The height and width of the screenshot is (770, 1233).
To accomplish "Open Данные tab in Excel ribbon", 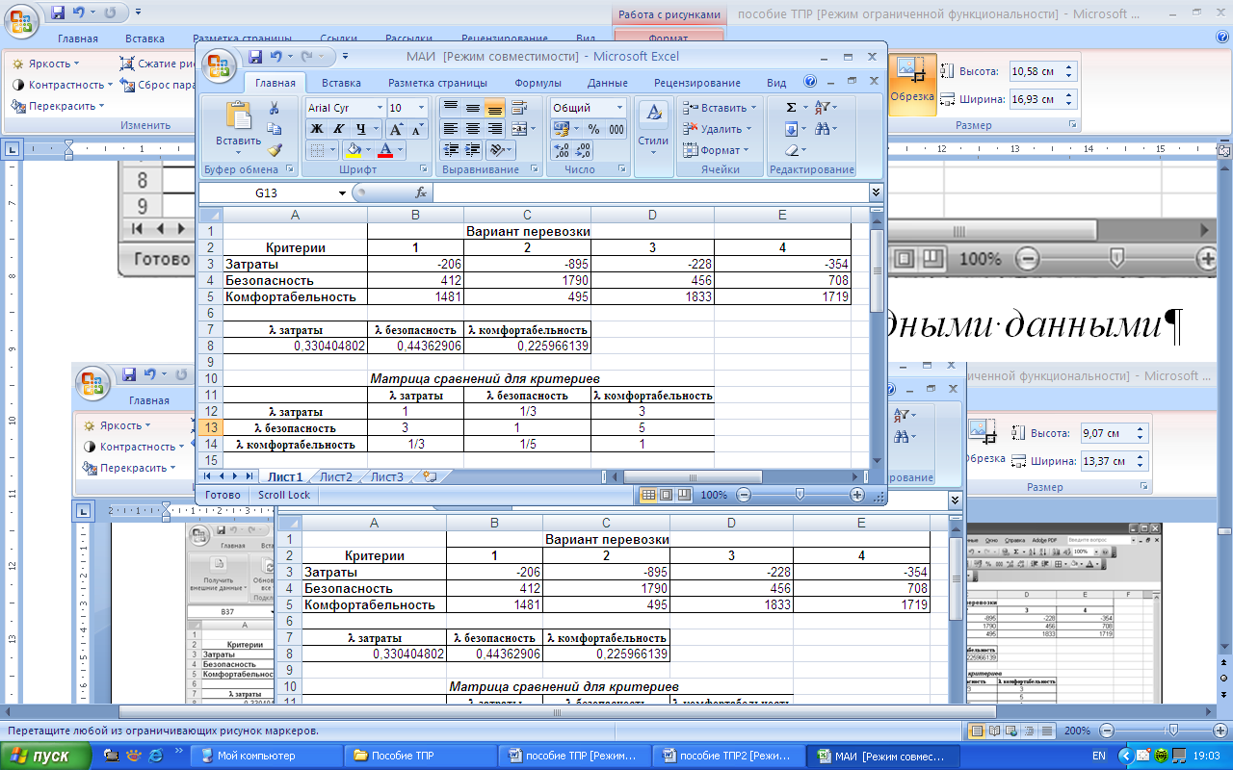I will tap(607, 83).
